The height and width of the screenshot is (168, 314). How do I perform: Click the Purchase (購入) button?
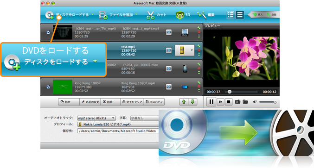(x=258, y=15)
